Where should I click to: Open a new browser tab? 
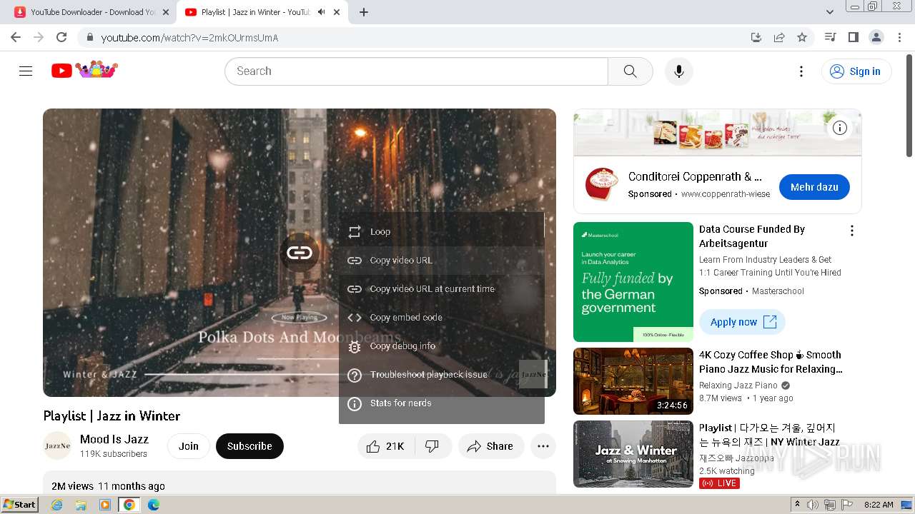tap(364, 12)
